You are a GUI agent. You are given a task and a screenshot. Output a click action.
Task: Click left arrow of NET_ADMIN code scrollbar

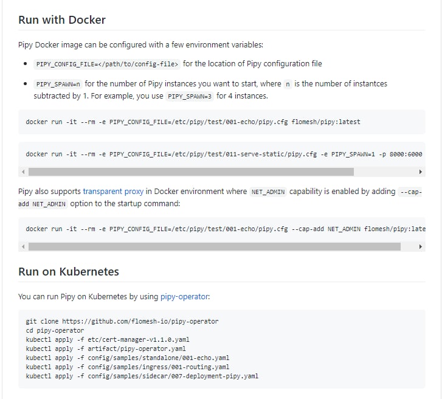tap(23, 247)
